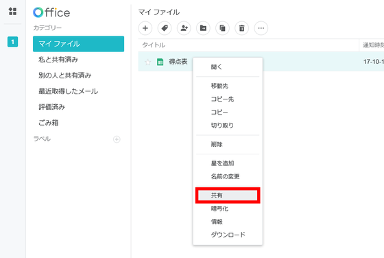This screenshot has height=258, width=384.
Task: Add a new label with plus icon
Action: 117,139
